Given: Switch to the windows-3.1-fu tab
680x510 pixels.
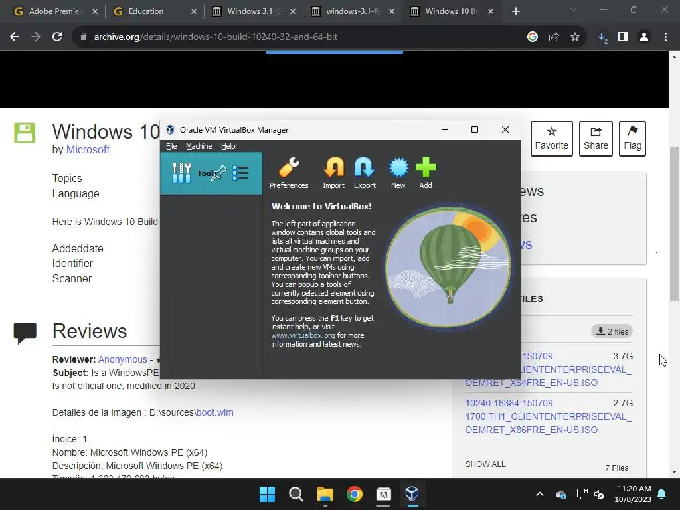Looking at the screenshot, I should pos(353,11).
